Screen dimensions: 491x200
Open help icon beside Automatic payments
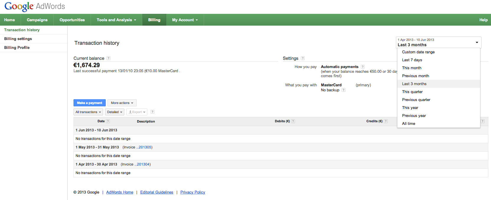363,67
